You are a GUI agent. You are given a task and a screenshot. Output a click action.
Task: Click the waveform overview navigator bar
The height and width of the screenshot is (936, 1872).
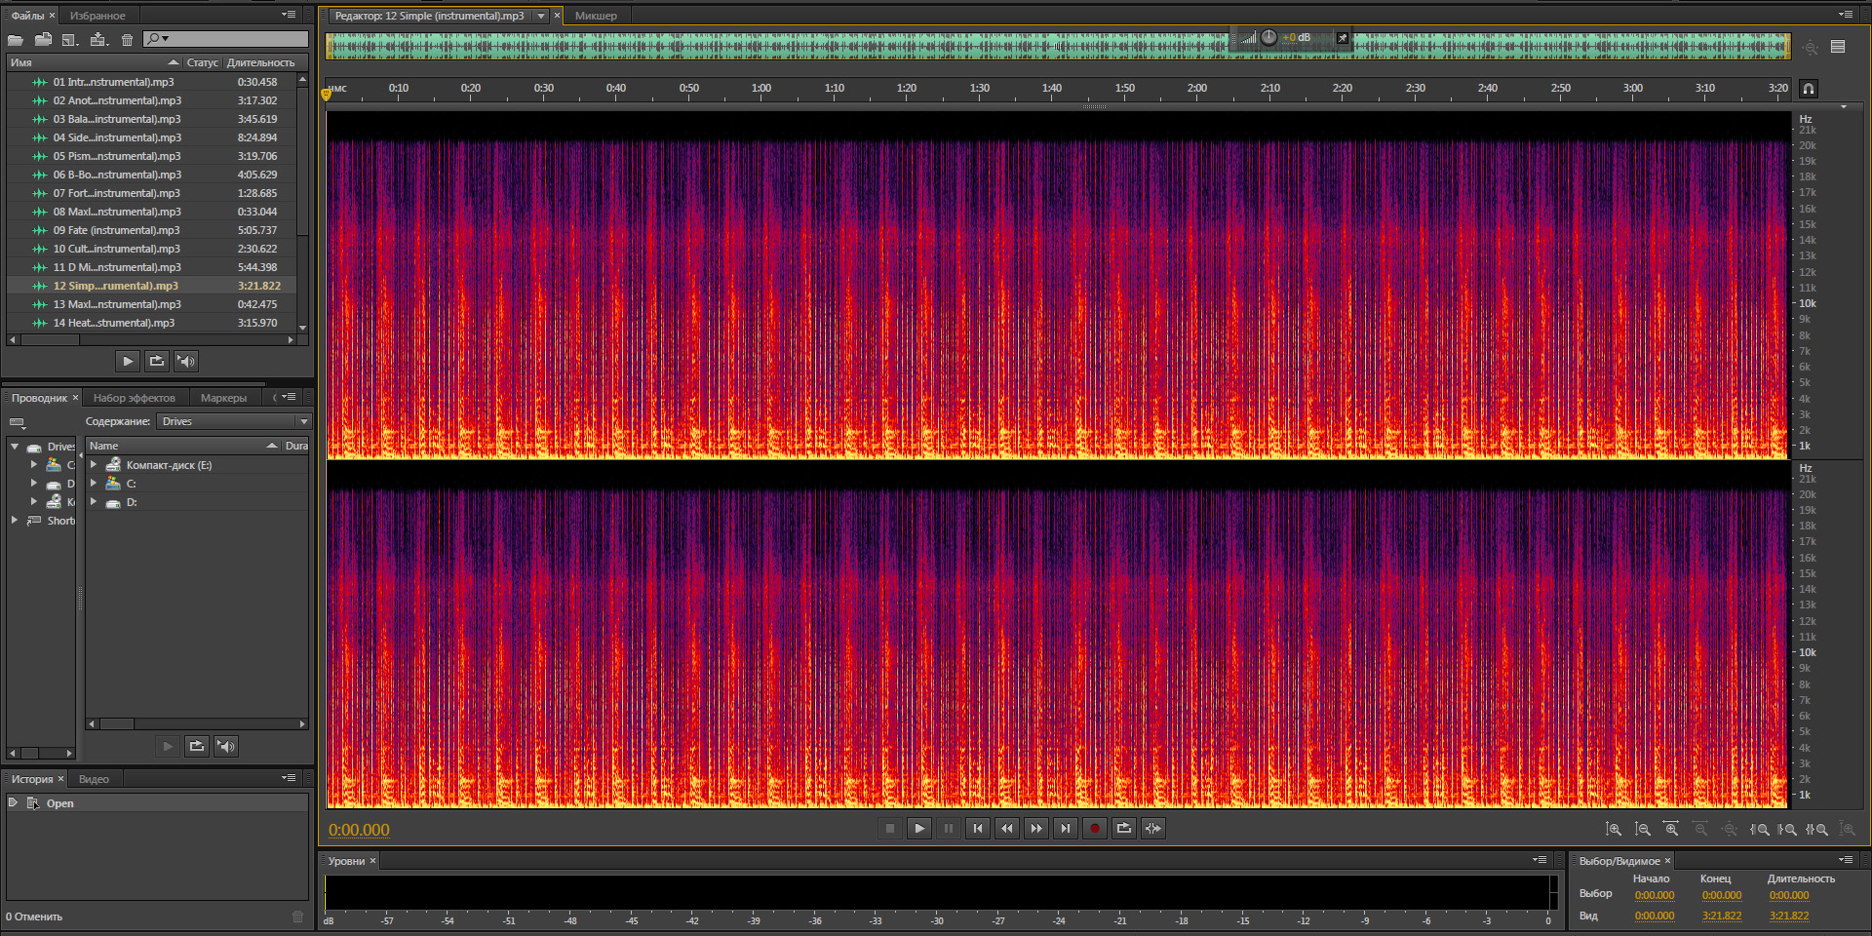point(1058,46)
